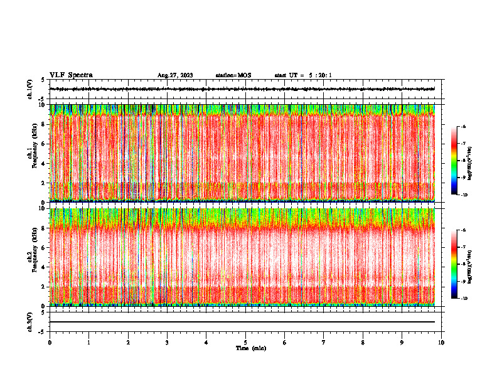Click time axis tick label '5'
Screen dimensions: 497x384
tap(245, 343)
